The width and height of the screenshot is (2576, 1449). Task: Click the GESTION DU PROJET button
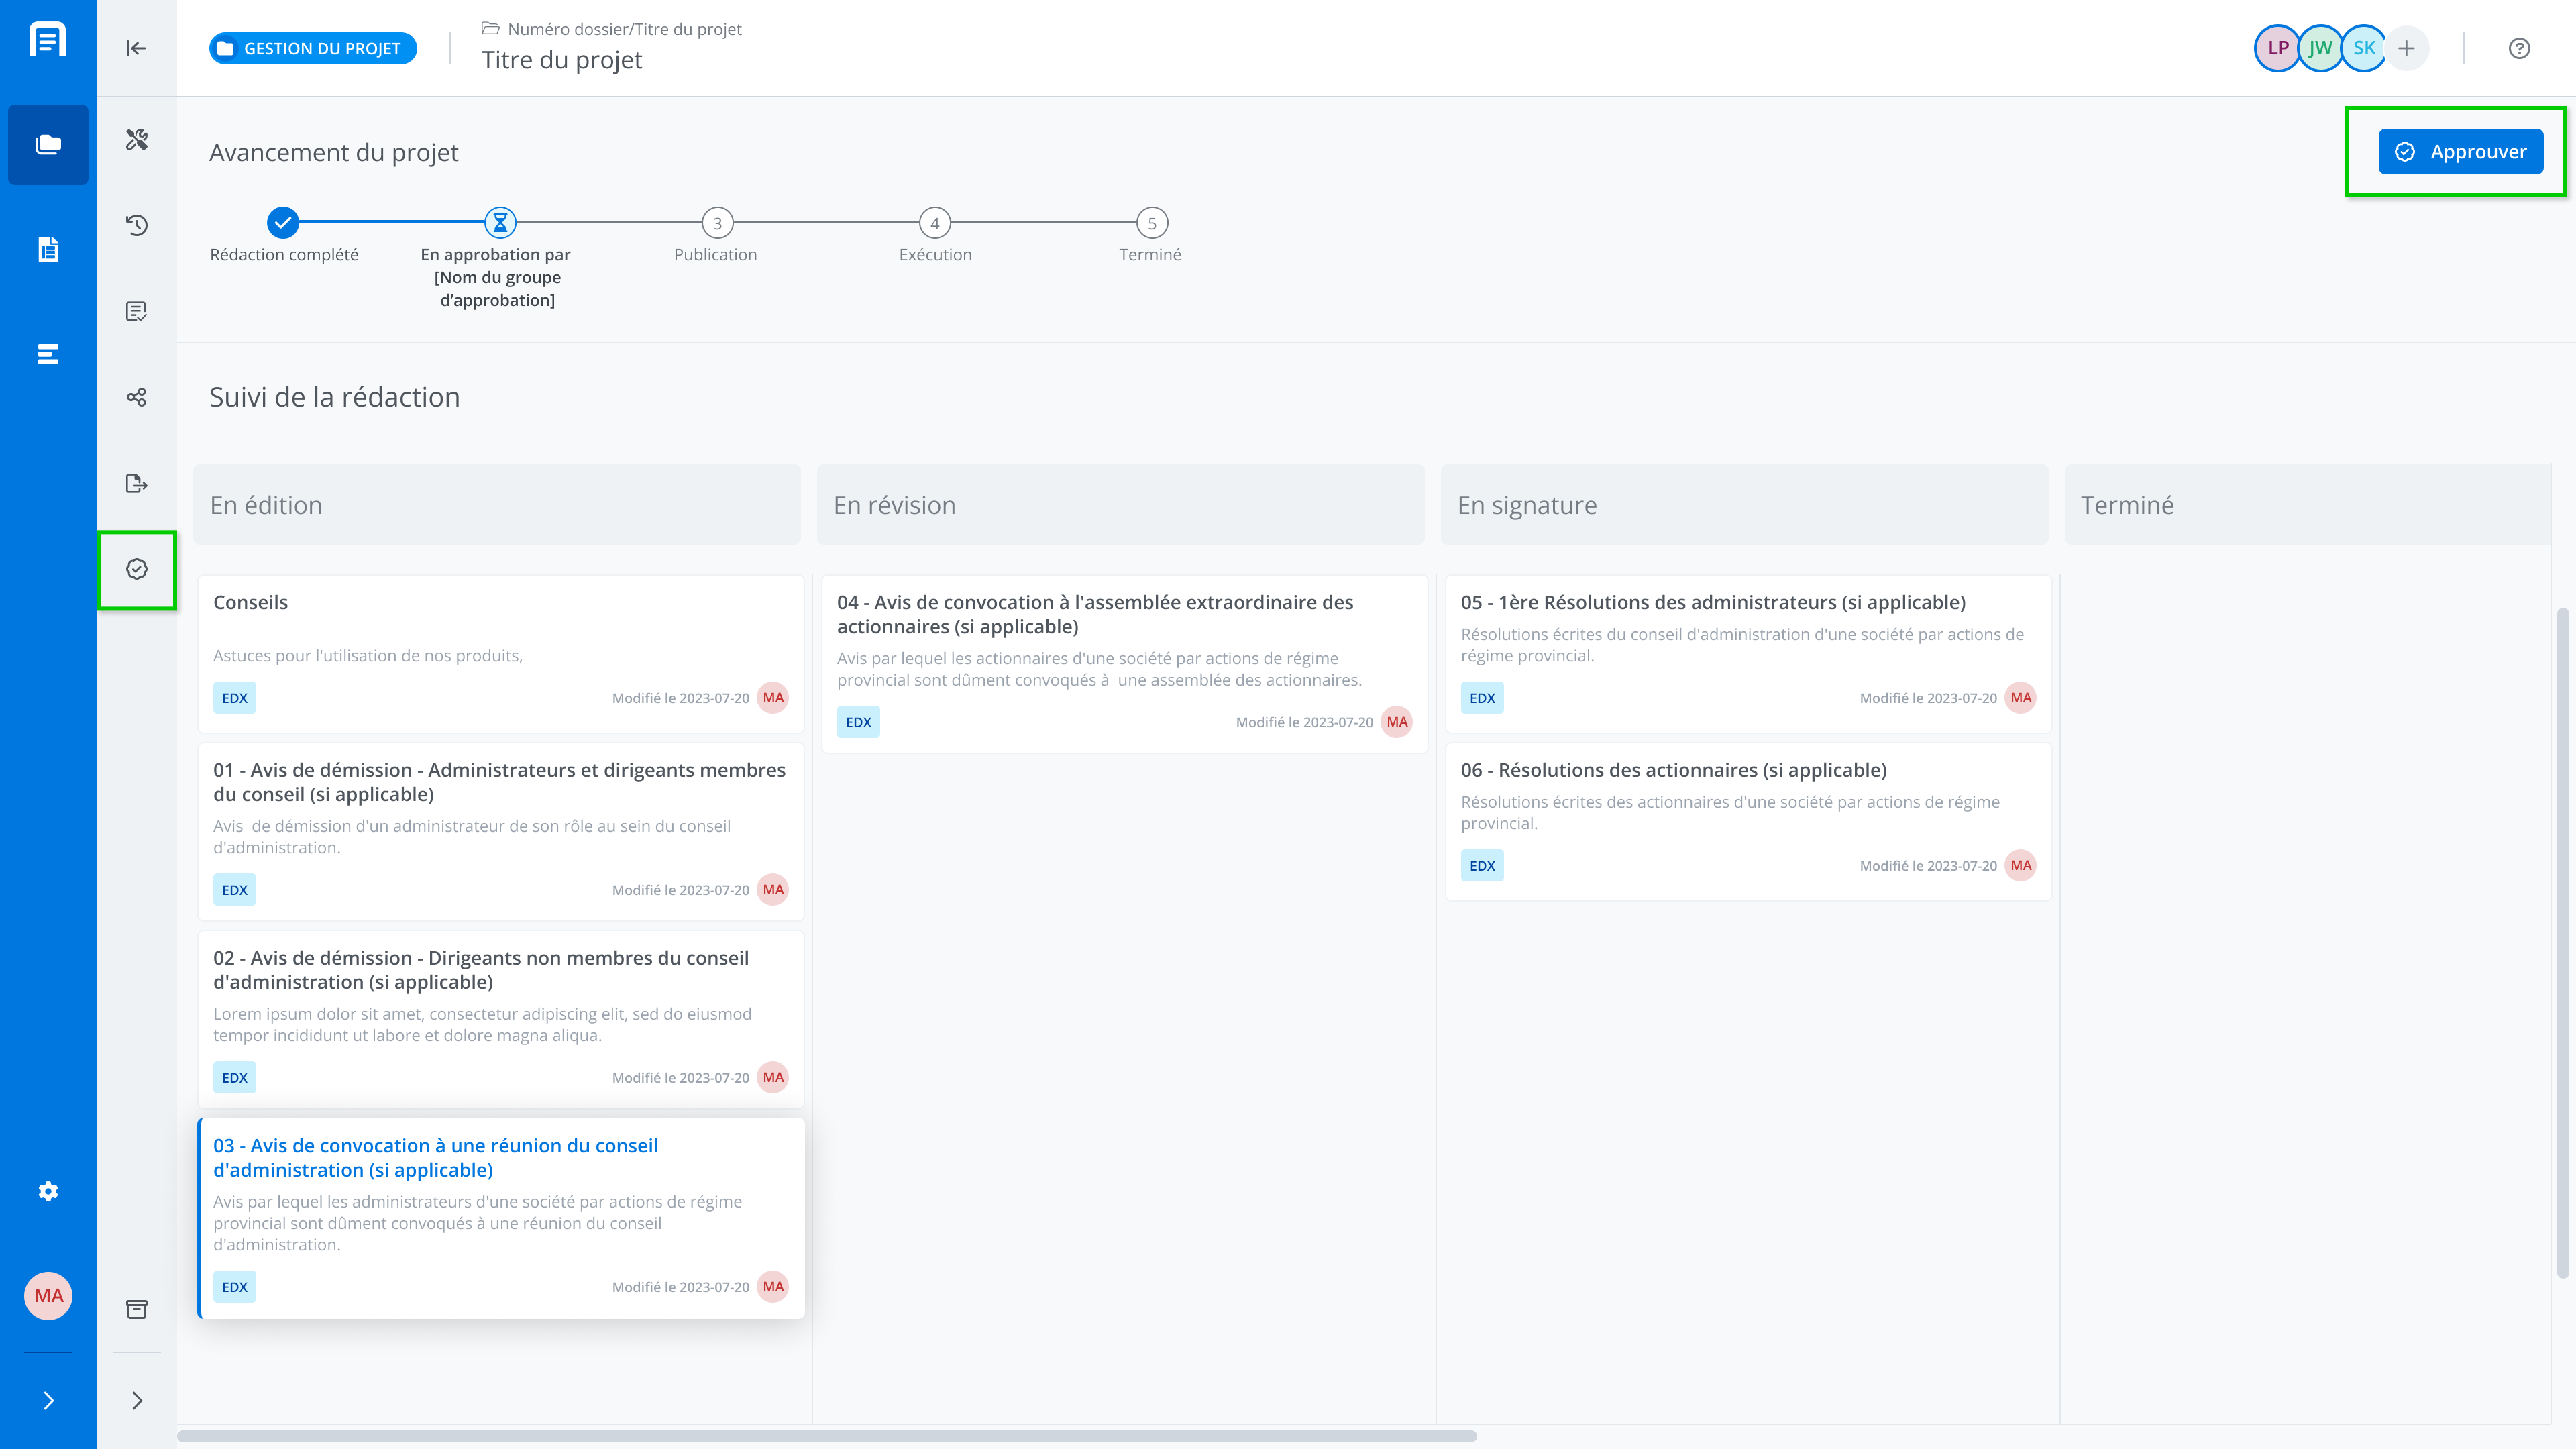pyautogui.click(x=313, y=48)
